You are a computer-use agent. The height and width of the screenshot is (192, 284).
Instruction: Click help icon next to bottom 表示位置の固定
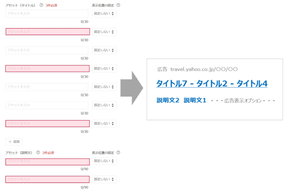coord(119,153)
